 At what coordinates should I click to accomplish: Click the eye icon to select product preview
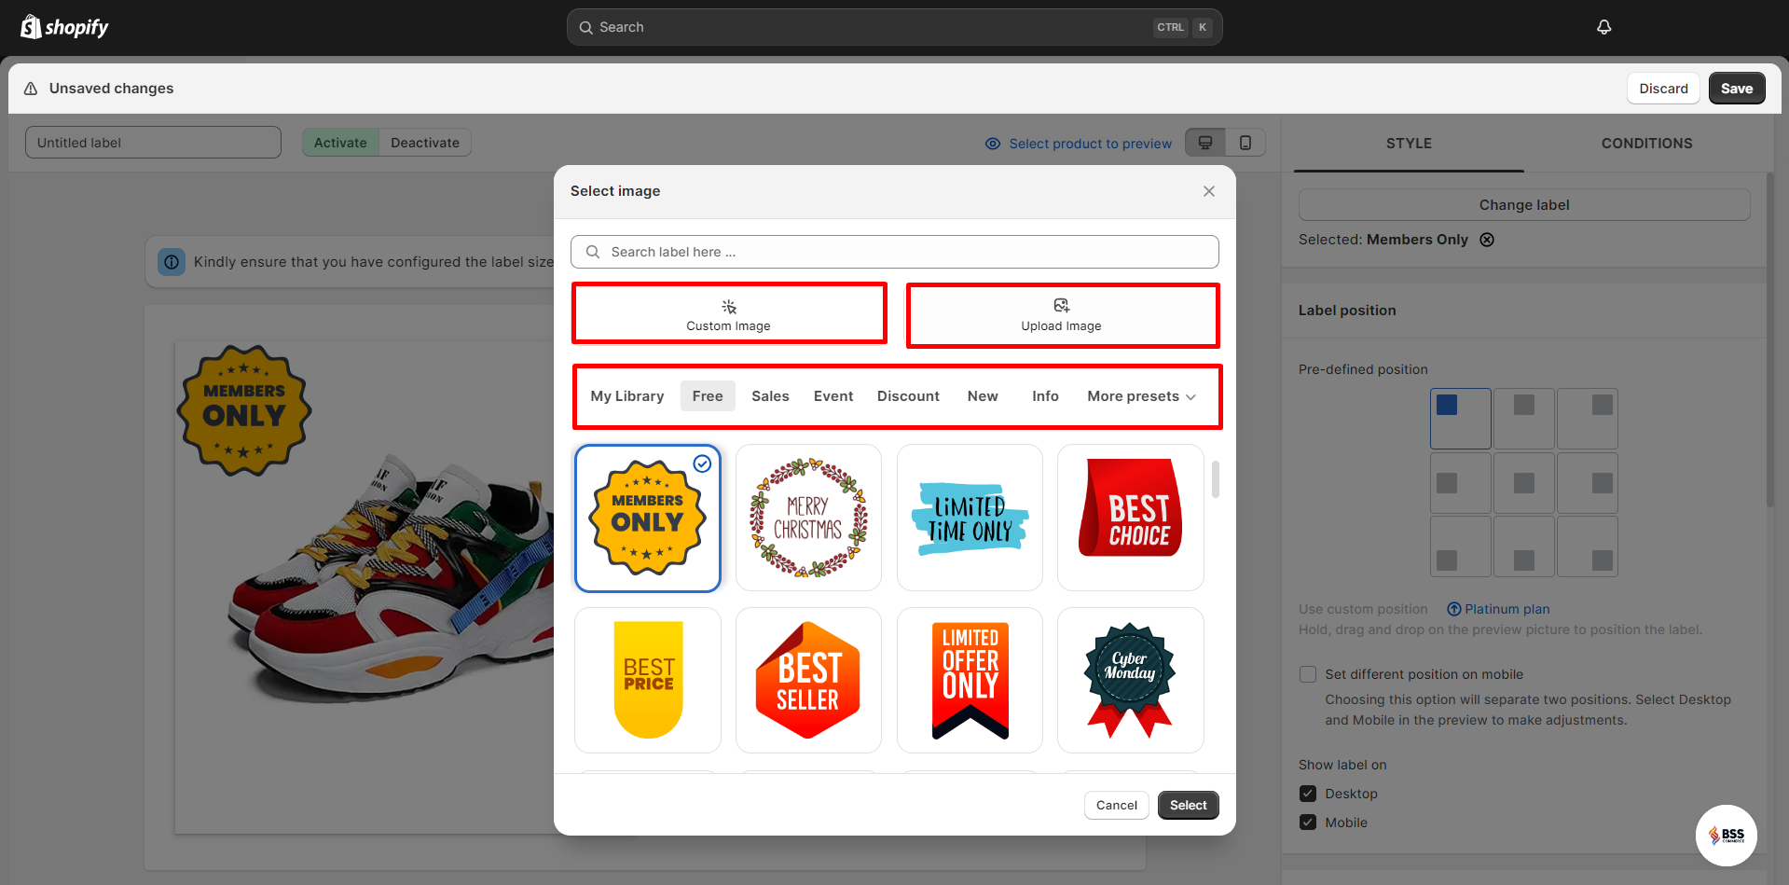coord(991,143)
